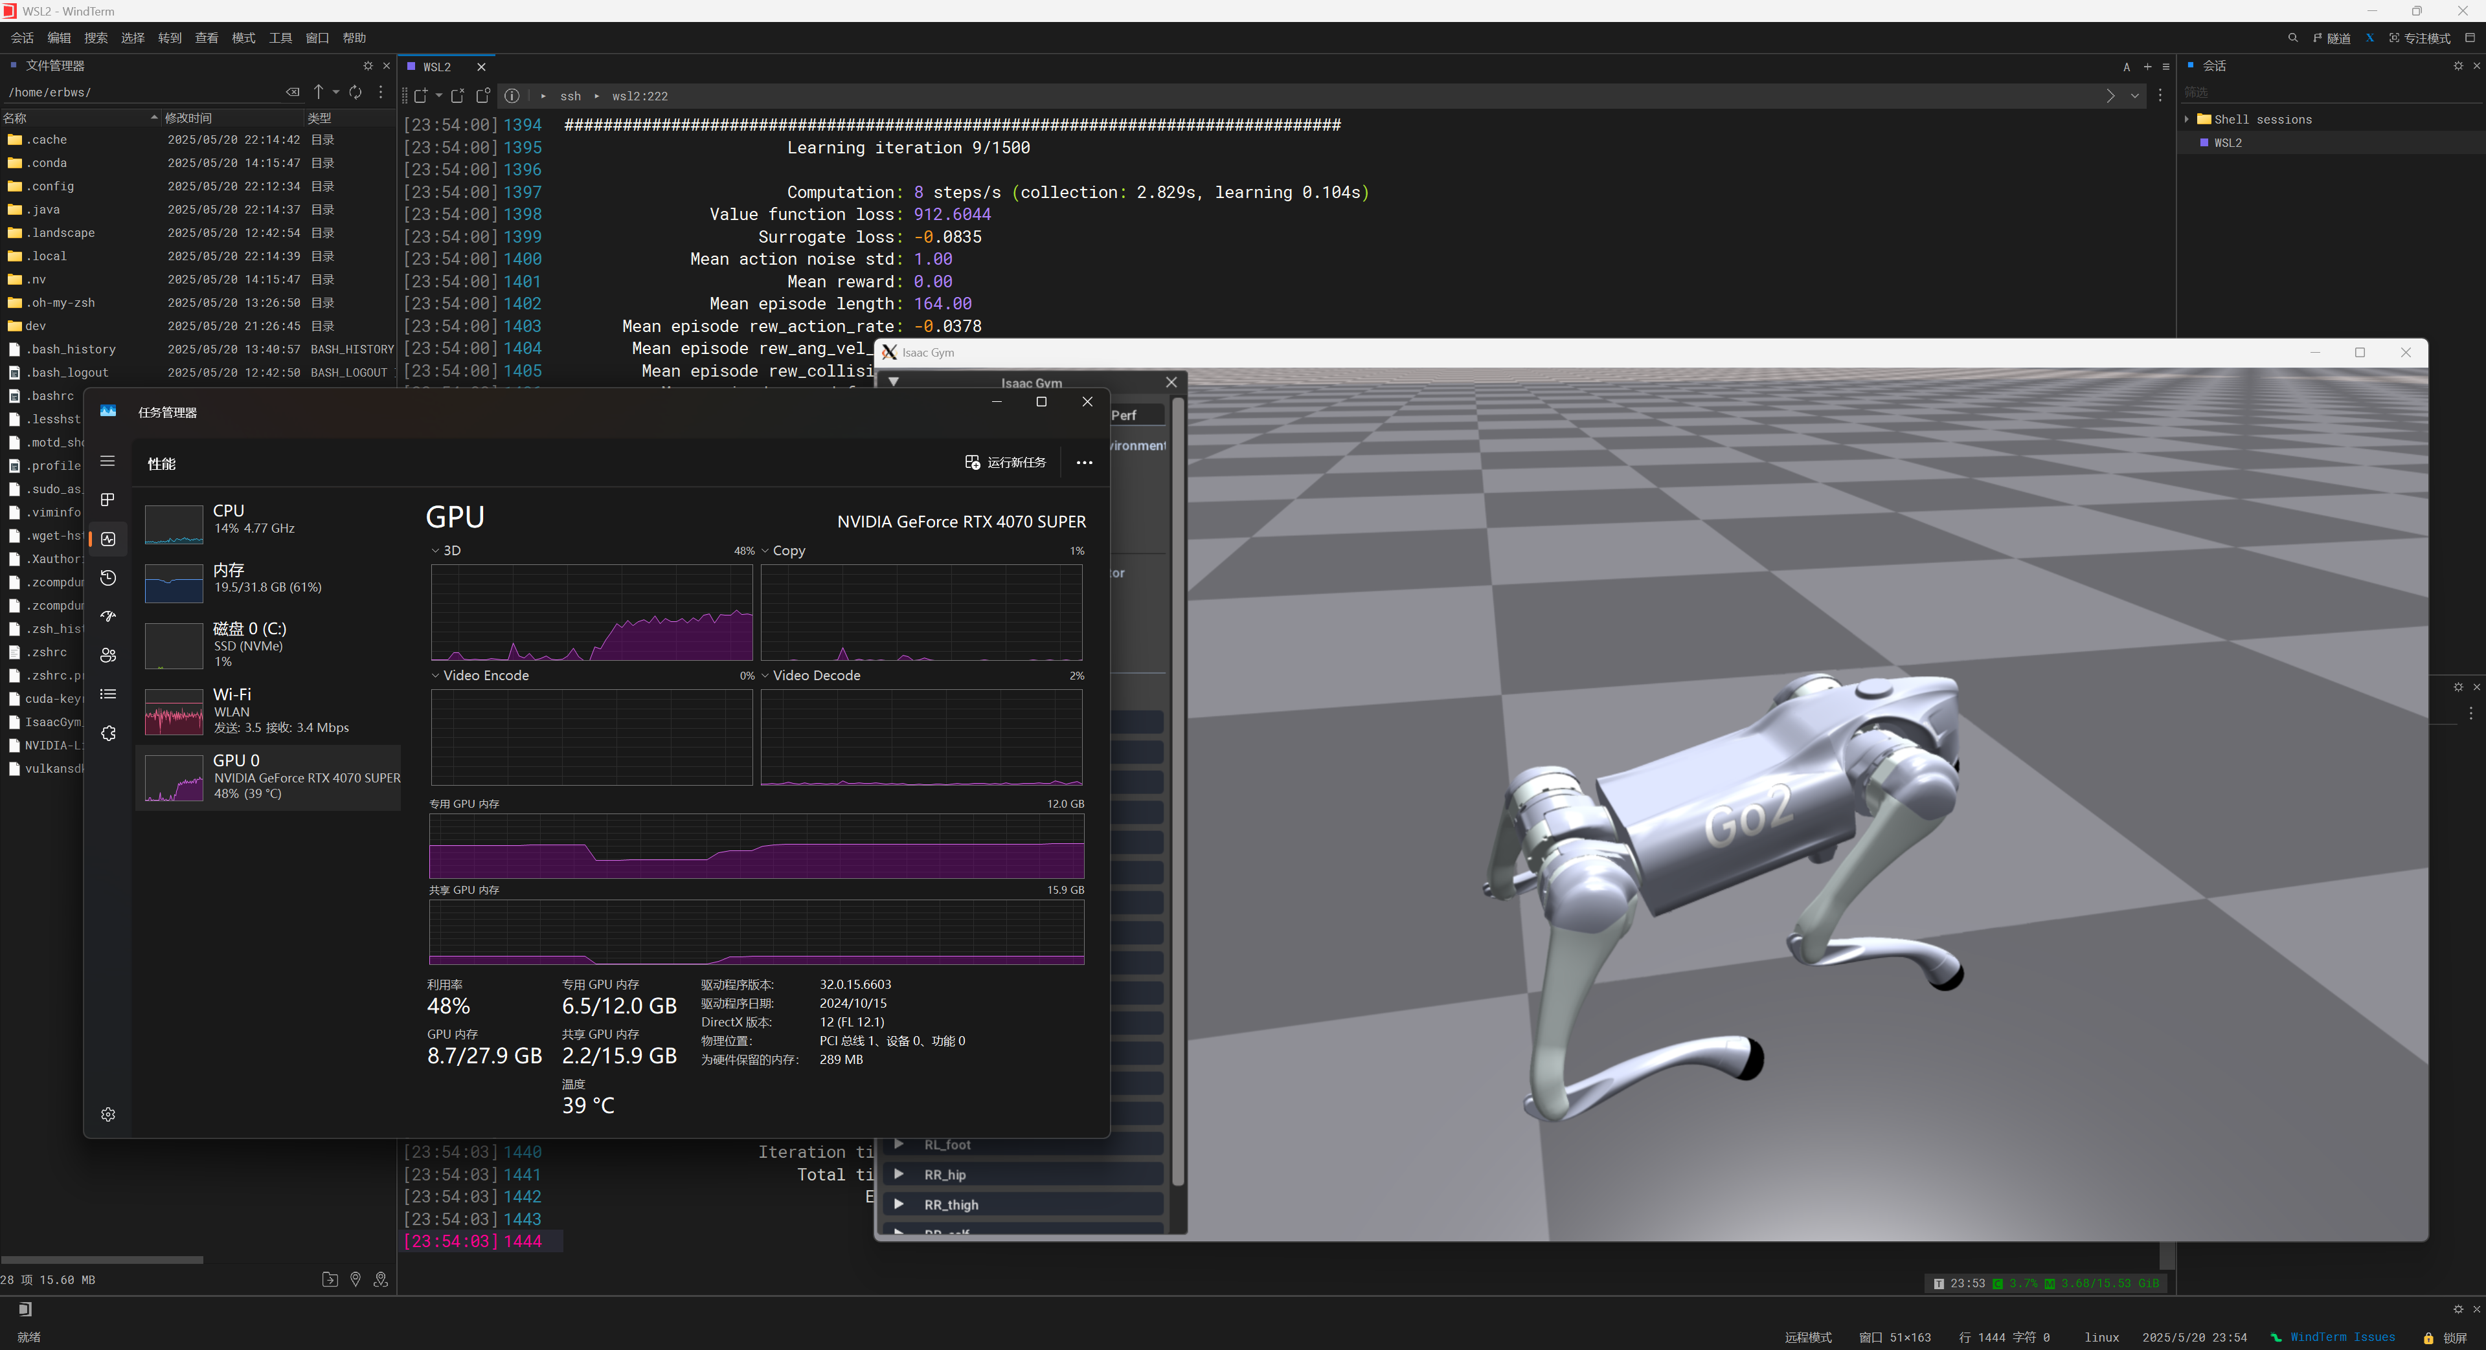This screenshot has width=2486, height=1350.
Task: Expand the Shell sessions folder
Action: click(x=2187, y=120)
